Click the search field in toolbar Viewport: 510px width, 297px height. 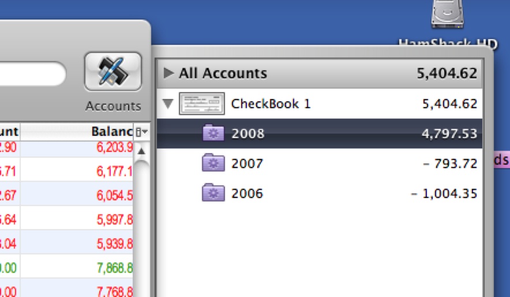tap(32, 74)
